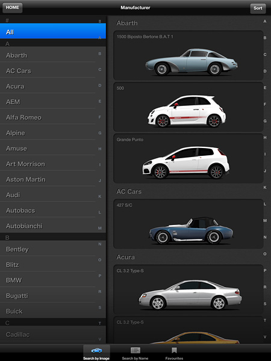Open the 1500 Biposto Bertone B.A.T 1 card
The image size is (271, 361).
[x=188, y=55]
